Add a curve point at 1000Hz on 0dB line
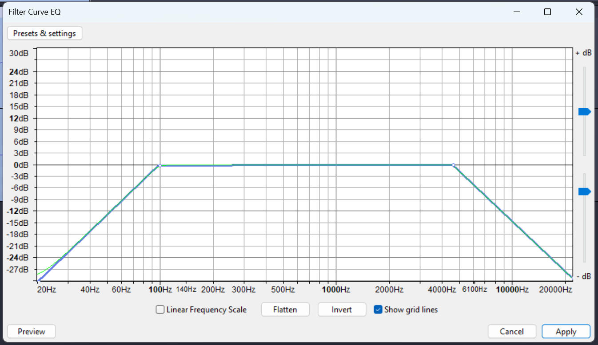 tap(336, 165)
